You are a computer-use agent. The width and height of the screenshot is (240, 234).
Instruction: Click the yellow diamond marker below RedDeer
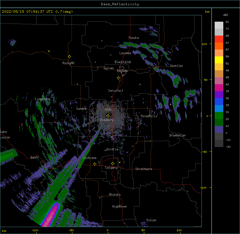click(118, 78)
